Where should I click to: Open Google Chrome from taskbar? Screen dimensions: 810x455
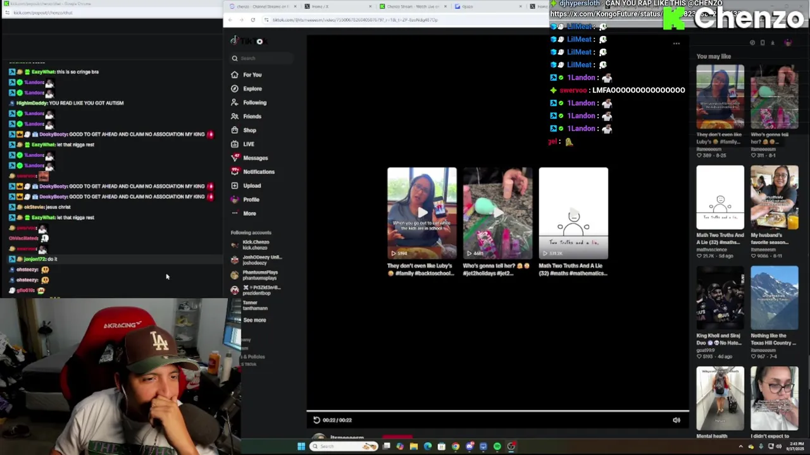456,447
